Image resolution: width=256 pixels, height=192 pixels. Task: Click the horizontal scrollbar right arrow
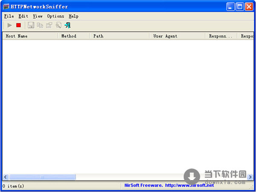pyautogui.click(x=250, y=177)
